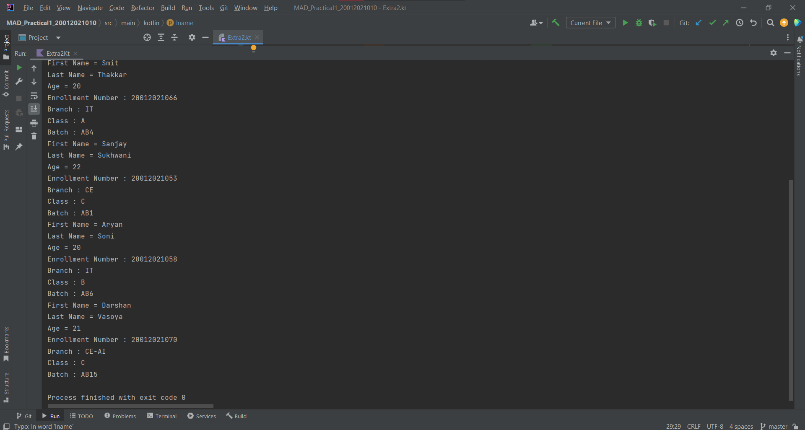805x430 pixels.
Task: Run with Coverage shield icon
Action: point(652,23)
